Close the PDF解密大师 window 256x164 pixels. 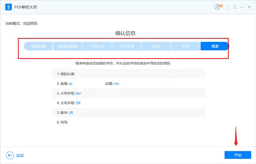tap(249, 7)
